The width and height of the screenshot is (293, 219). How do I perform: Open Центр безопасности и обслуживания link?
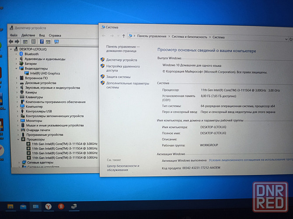(123, 168)
